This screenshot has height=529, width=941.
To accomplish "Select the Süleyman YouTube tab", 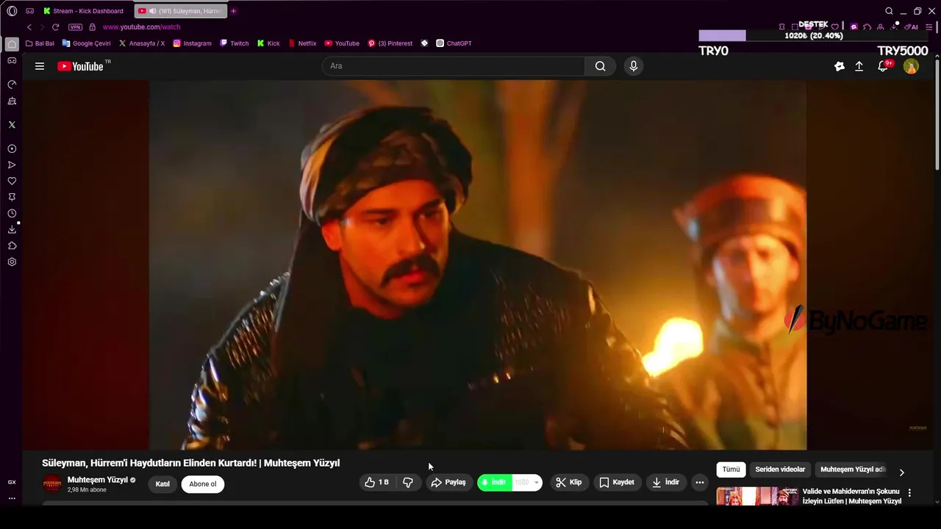I will (x=181, y=11).
